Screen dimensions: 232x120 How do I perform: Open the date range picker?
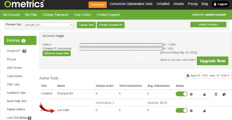(208, 76)
